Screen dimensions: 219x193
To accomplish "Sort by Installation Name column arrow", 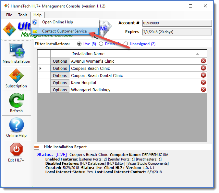I will pyautogui.click(x=197, y=54).
